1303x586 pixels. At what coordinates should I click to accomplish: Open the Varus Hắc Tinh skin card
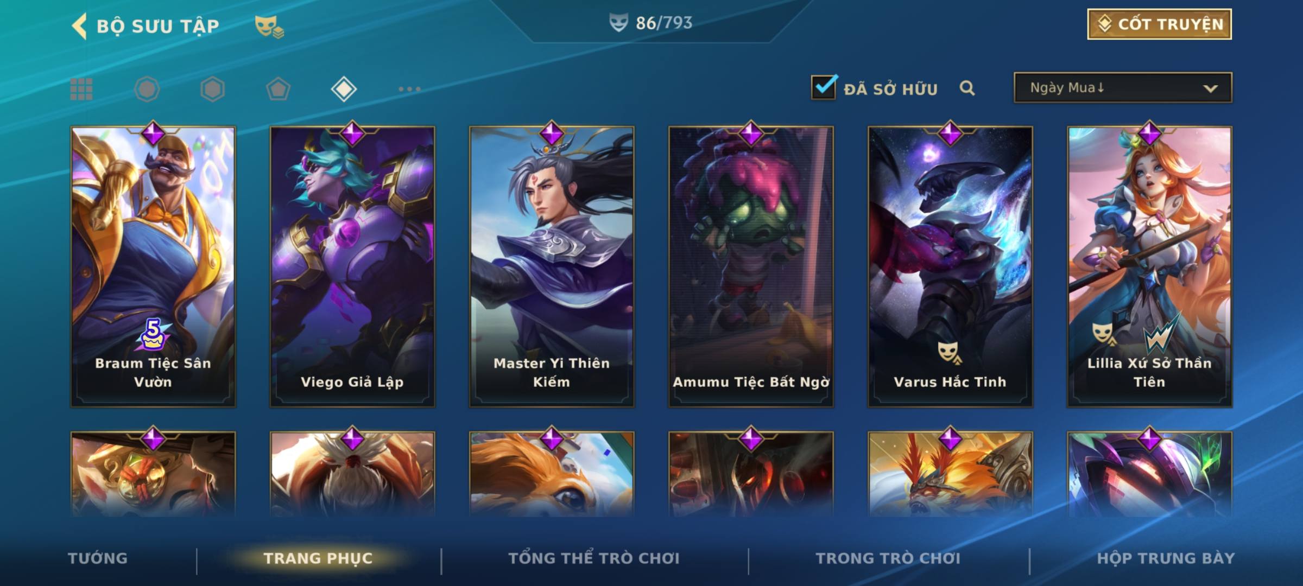tap(950, 266)
